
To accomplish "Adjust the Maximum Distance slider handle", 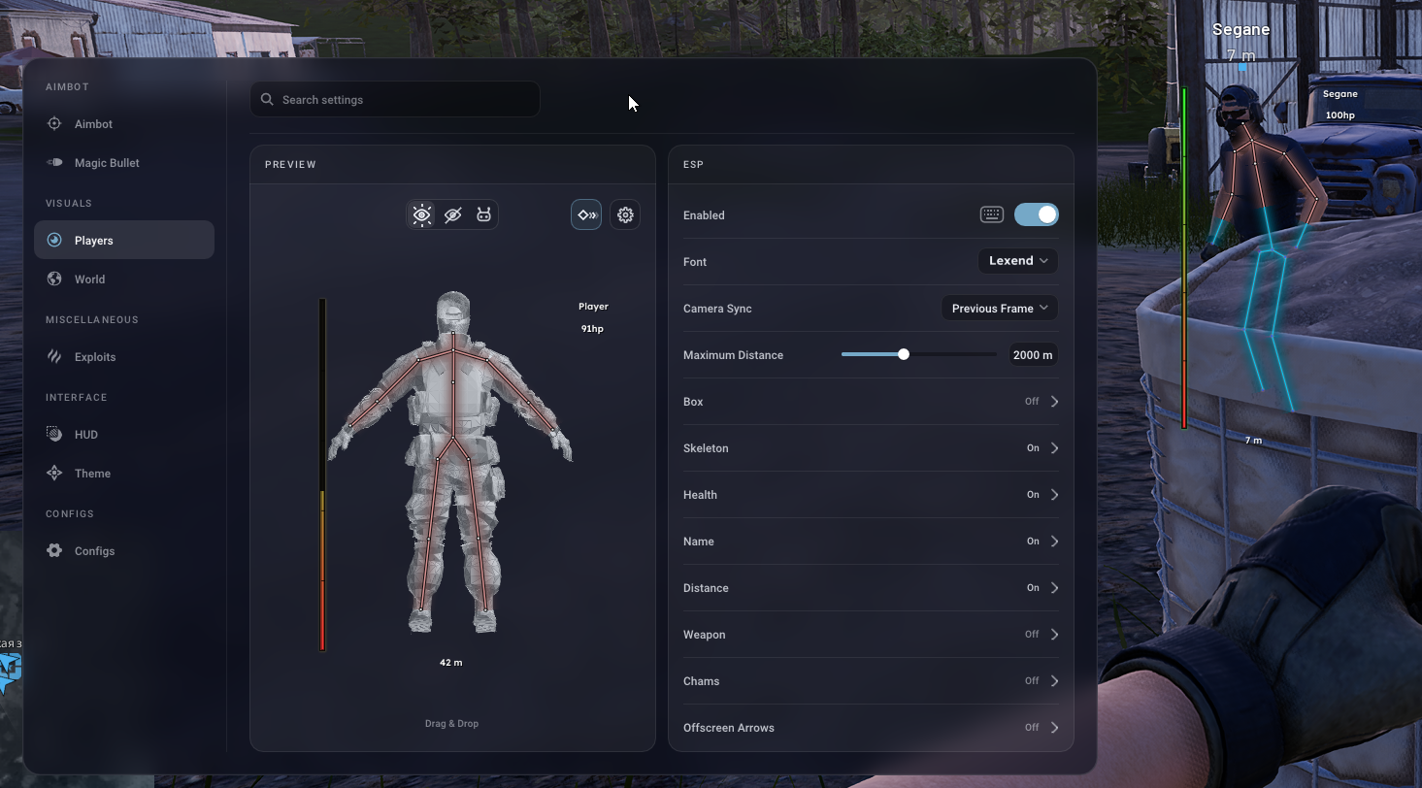I will click(904, 354).
